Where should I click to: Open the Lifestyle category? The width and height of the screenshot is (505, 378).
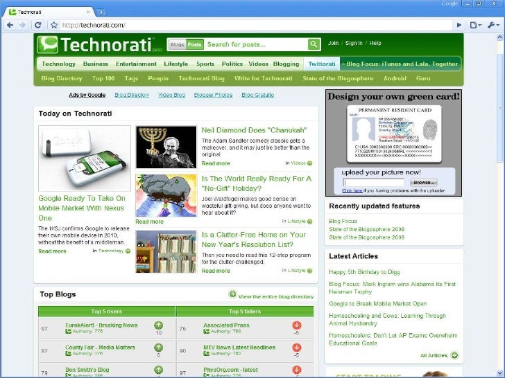[x=176, y=64]
